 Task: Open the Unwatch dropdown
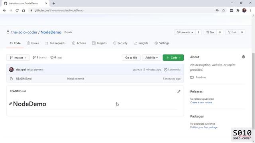185,32
